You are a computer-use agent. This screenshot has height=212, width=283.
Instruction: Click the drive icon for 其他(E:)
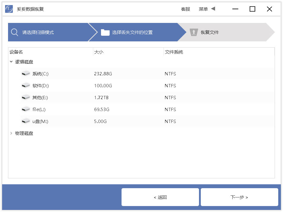(x=26, y=97)
